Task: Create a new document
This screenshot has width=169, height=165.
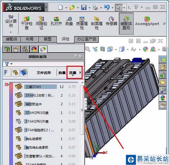Action: pyautogui.click(x=61, y=7)
